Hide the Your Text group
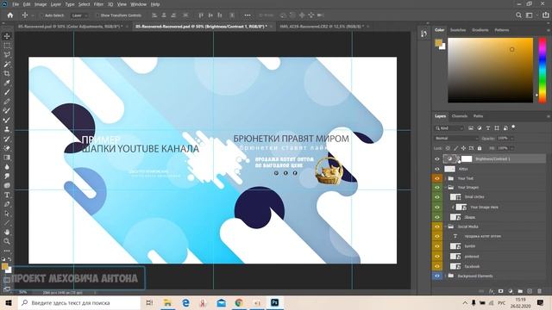The width and height of the screenshot is (552, 310). click(437, 178)
